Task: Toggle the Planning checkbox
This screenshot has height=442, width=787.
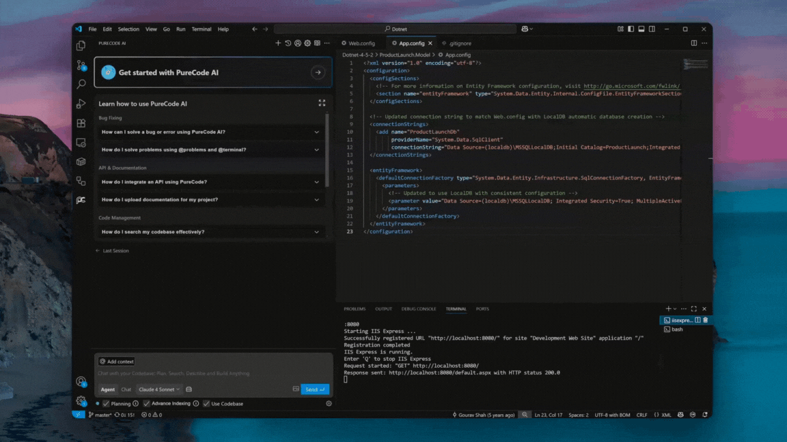Action: coord(106,403)
